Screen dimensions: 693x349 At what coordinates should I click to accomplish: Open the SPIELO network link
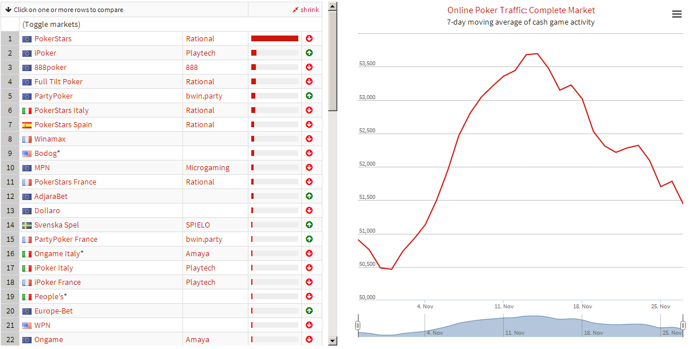click(x=198, y=225)
